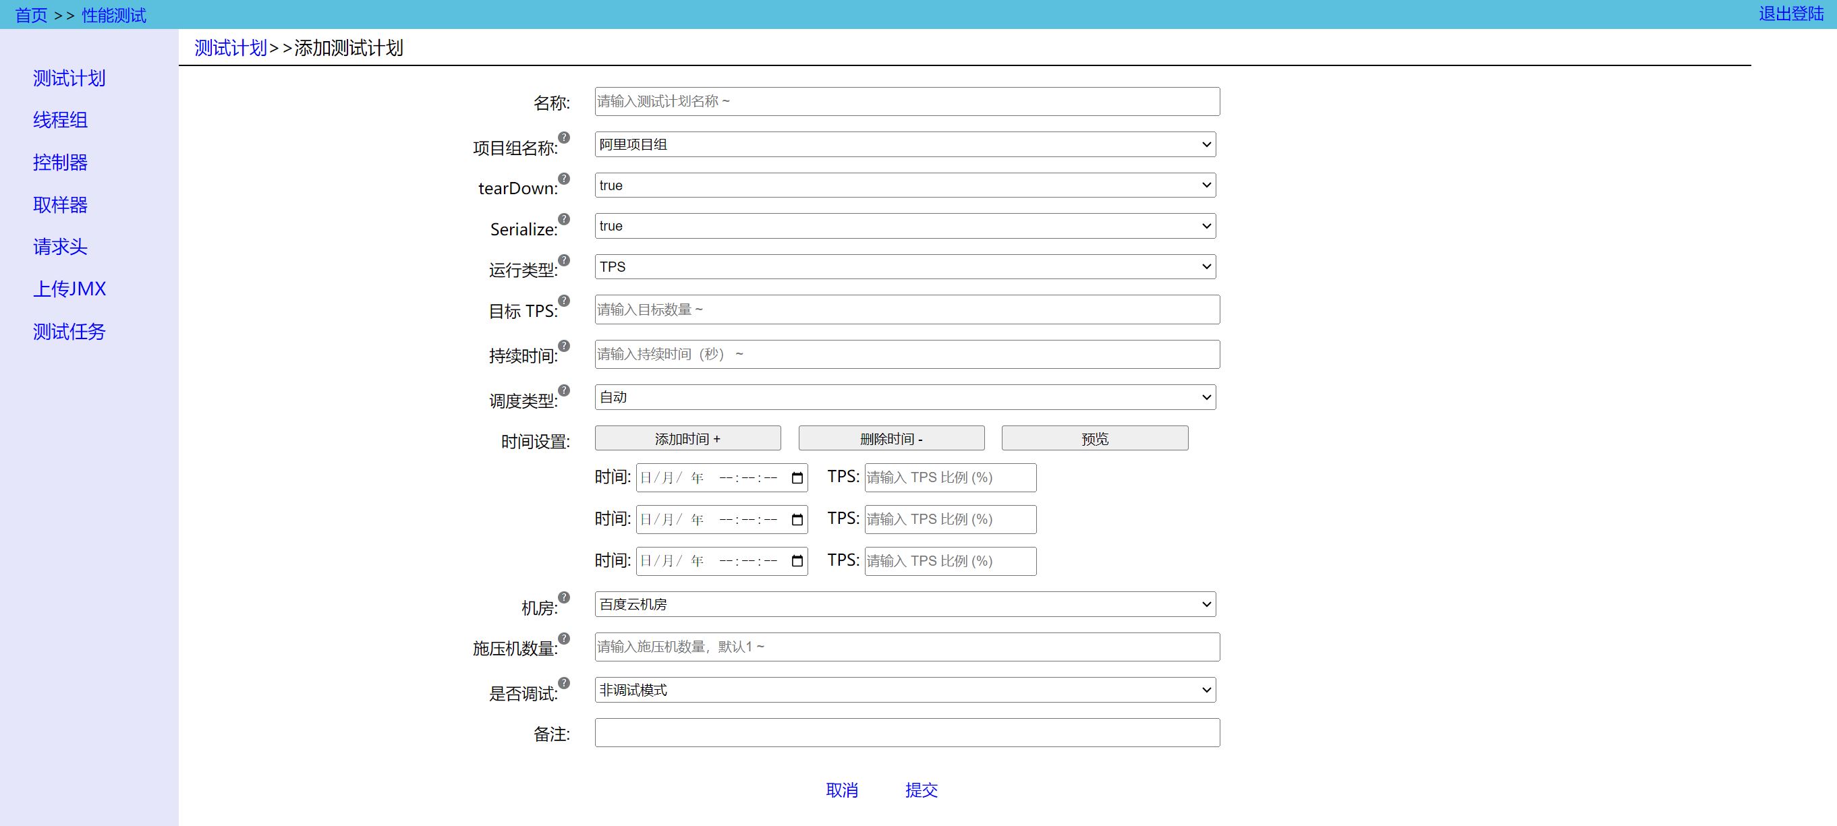This screenshot has height=826, width=1837.
Task: Click the 提交 link
Action: coord(921,790)
